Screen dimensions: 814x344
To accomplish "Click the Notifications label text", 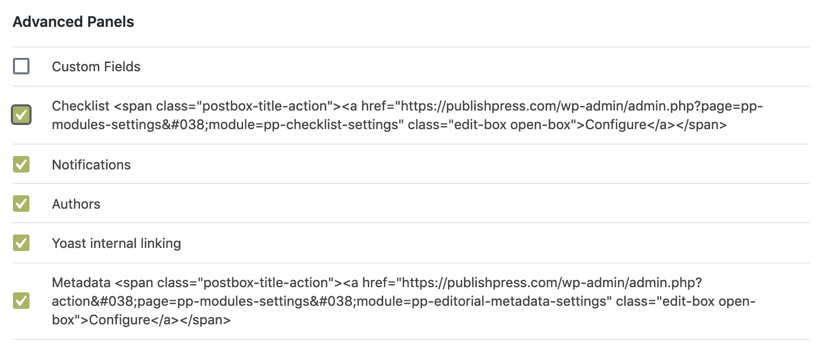I will click(x=91, y=164).
